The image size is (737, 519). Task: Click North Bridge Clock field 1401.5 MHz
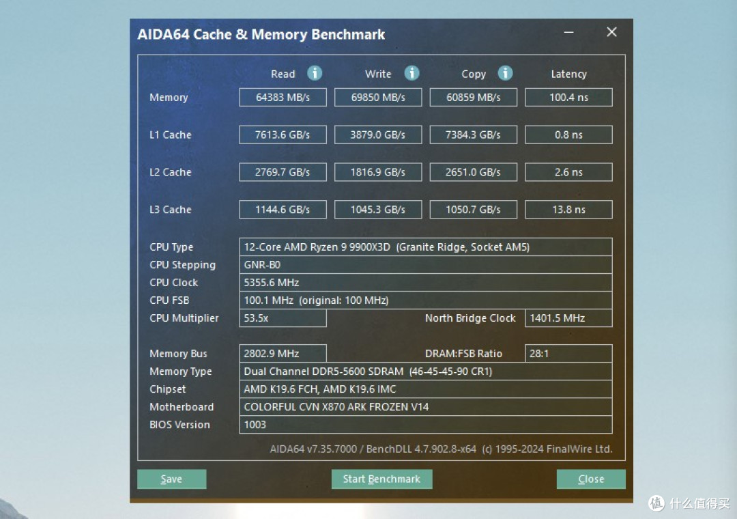tap(568, 318)
